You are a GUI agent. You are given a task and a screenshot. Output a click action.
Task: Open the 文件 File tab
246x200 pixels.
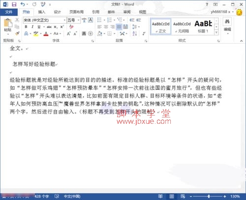click(x=9, y=12)
